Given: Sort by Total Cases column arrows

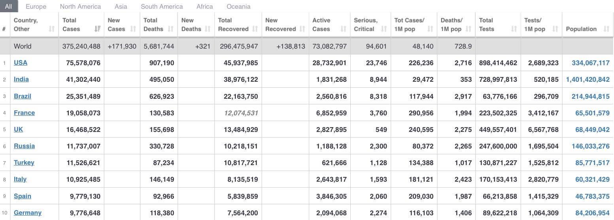Looking at the screenshot, I should coord(97,29).
